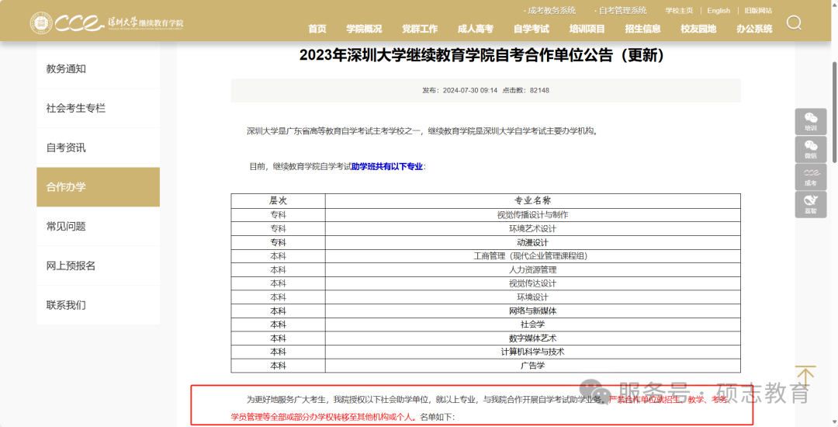The width and height of the screenshot is (838, 427).
Task: Click the 社会学 cell
Action: (533, 325)
